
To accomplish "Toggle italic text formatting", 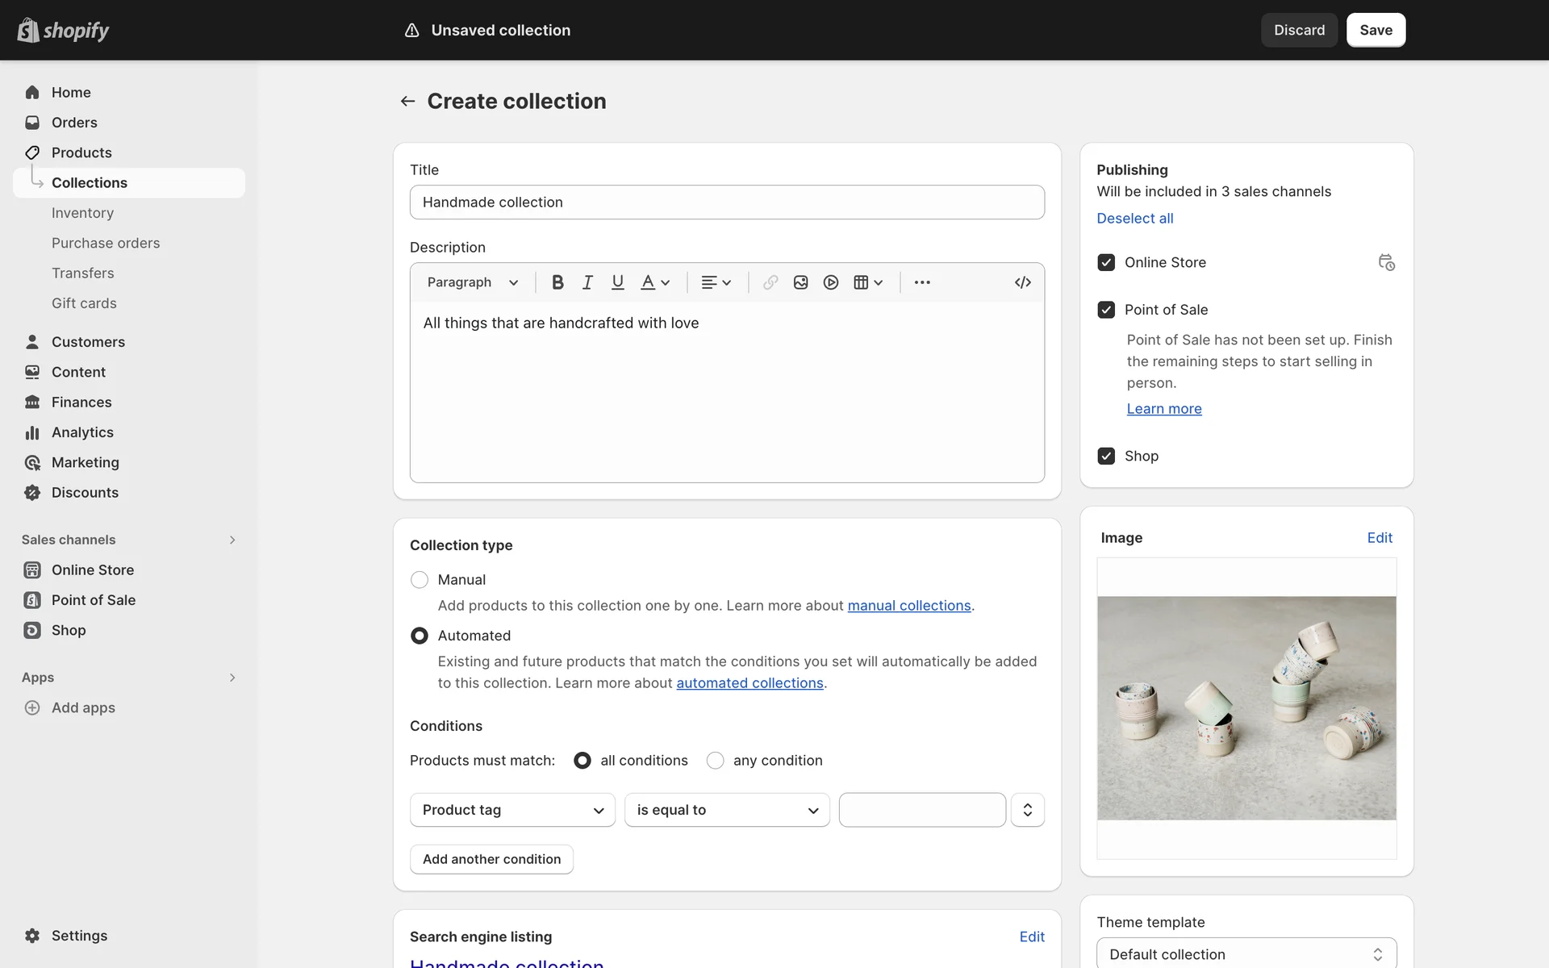I will pyautogui.click(x=587, y=282).
